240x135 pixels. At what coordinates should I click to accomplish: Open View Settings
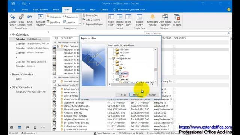21,20
